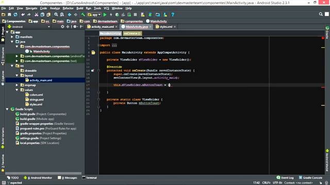Click the Replace icon in toolbar
Screen dimensions: 330x185
(x=62, y=15)
